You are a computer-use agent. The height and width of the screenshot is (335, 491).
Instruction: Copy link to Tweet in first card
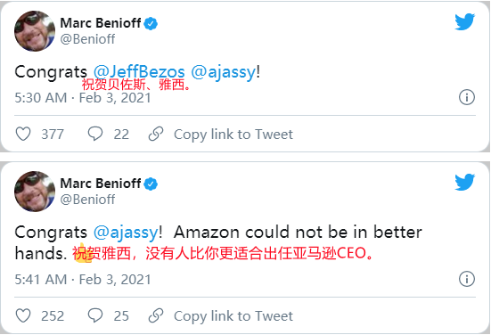[233, 135]
